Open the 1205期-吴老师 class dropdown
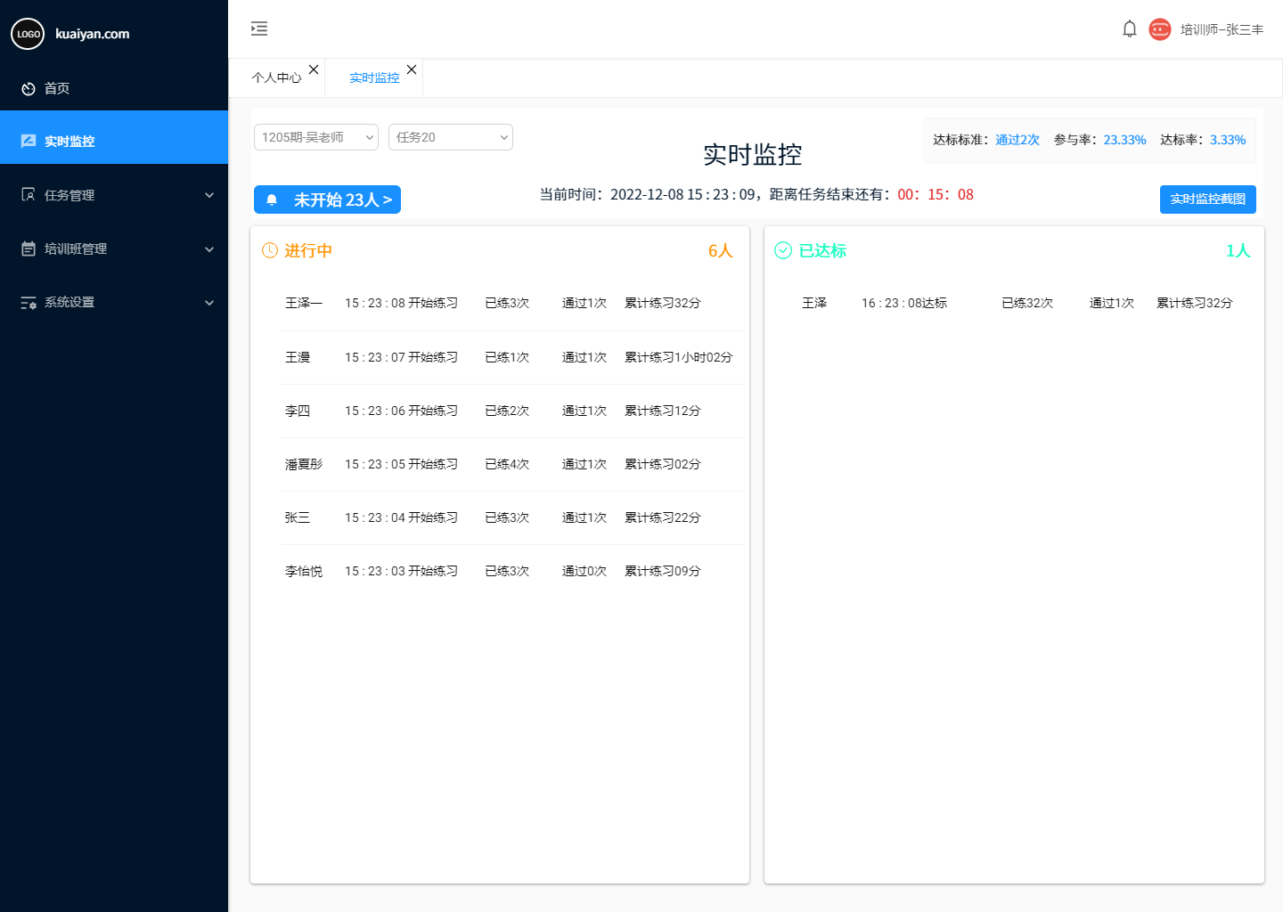This screenshot has height=912, width=1283. pos(316,137)
